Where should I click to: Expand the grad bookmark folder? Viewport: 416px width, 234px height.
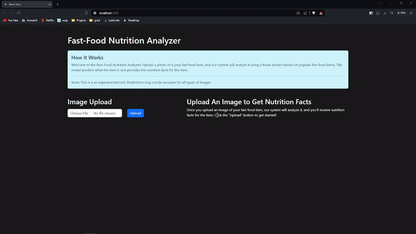coord(95,20)
